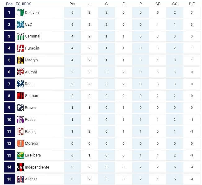Click the La Ribera green badge
This screenshot has height=185, width=202.
tap(20, 155)
